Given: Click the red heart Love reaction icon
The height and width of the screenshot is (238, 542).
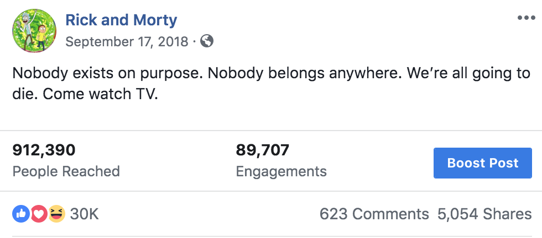Looking at the screenshot, I should [x=39, y=213].
